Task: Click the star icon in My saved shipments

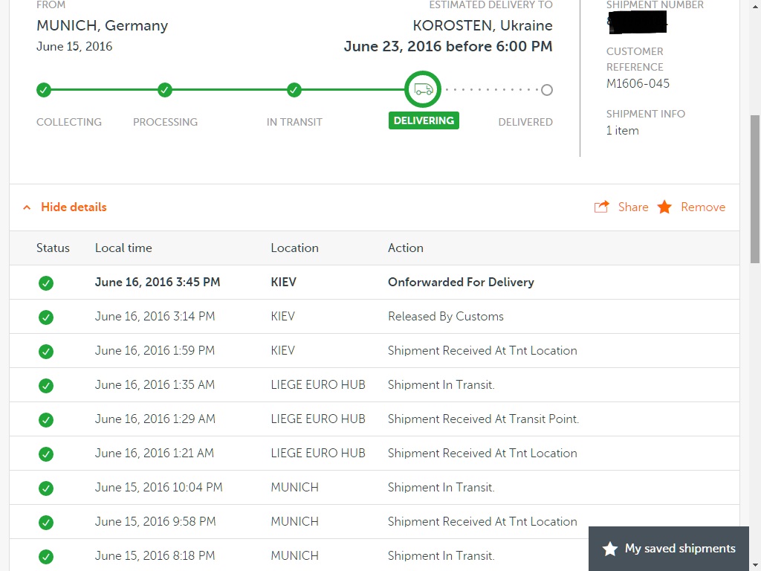Action: tap(610, 549)
